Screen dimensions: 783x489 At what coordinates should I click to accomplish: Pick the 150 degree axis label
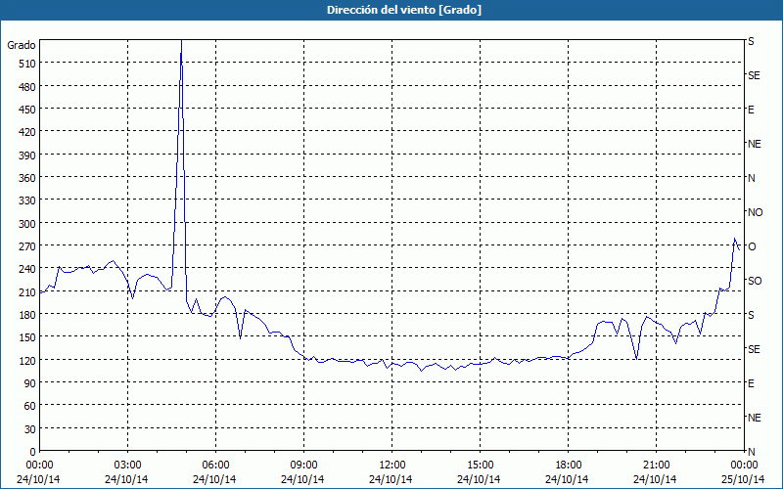tap(28, 337)
